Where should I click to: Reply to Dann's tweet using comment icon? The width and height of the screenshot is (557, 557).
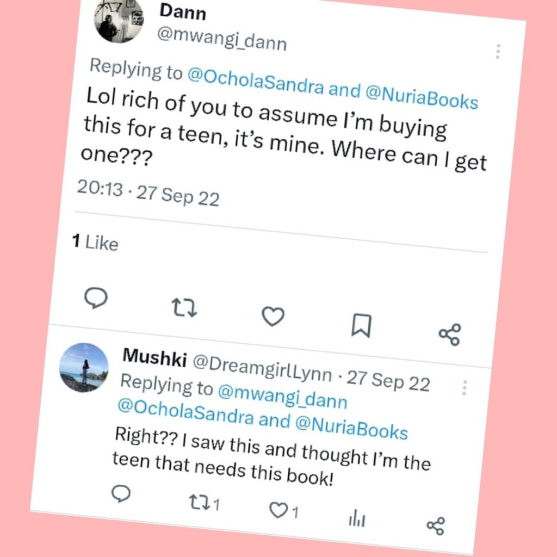tap(96, 298)
